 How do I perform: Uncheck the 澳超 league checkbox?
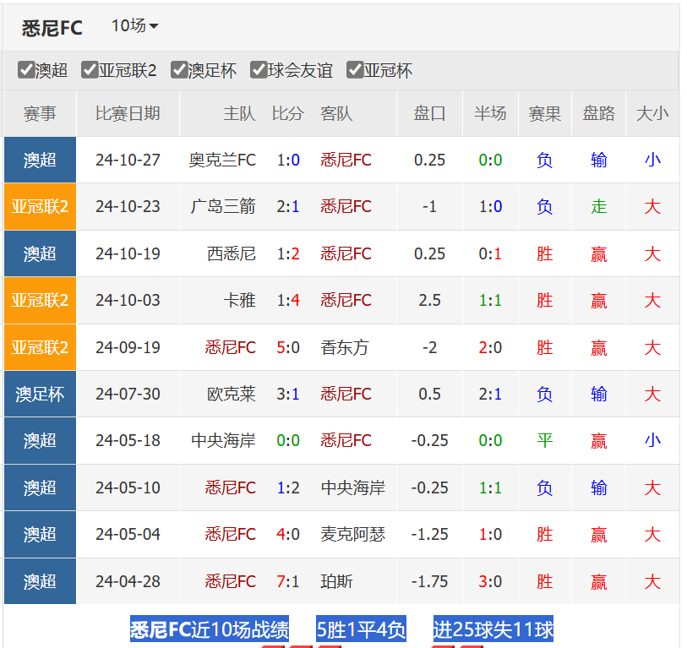click(x=26, y=69)
